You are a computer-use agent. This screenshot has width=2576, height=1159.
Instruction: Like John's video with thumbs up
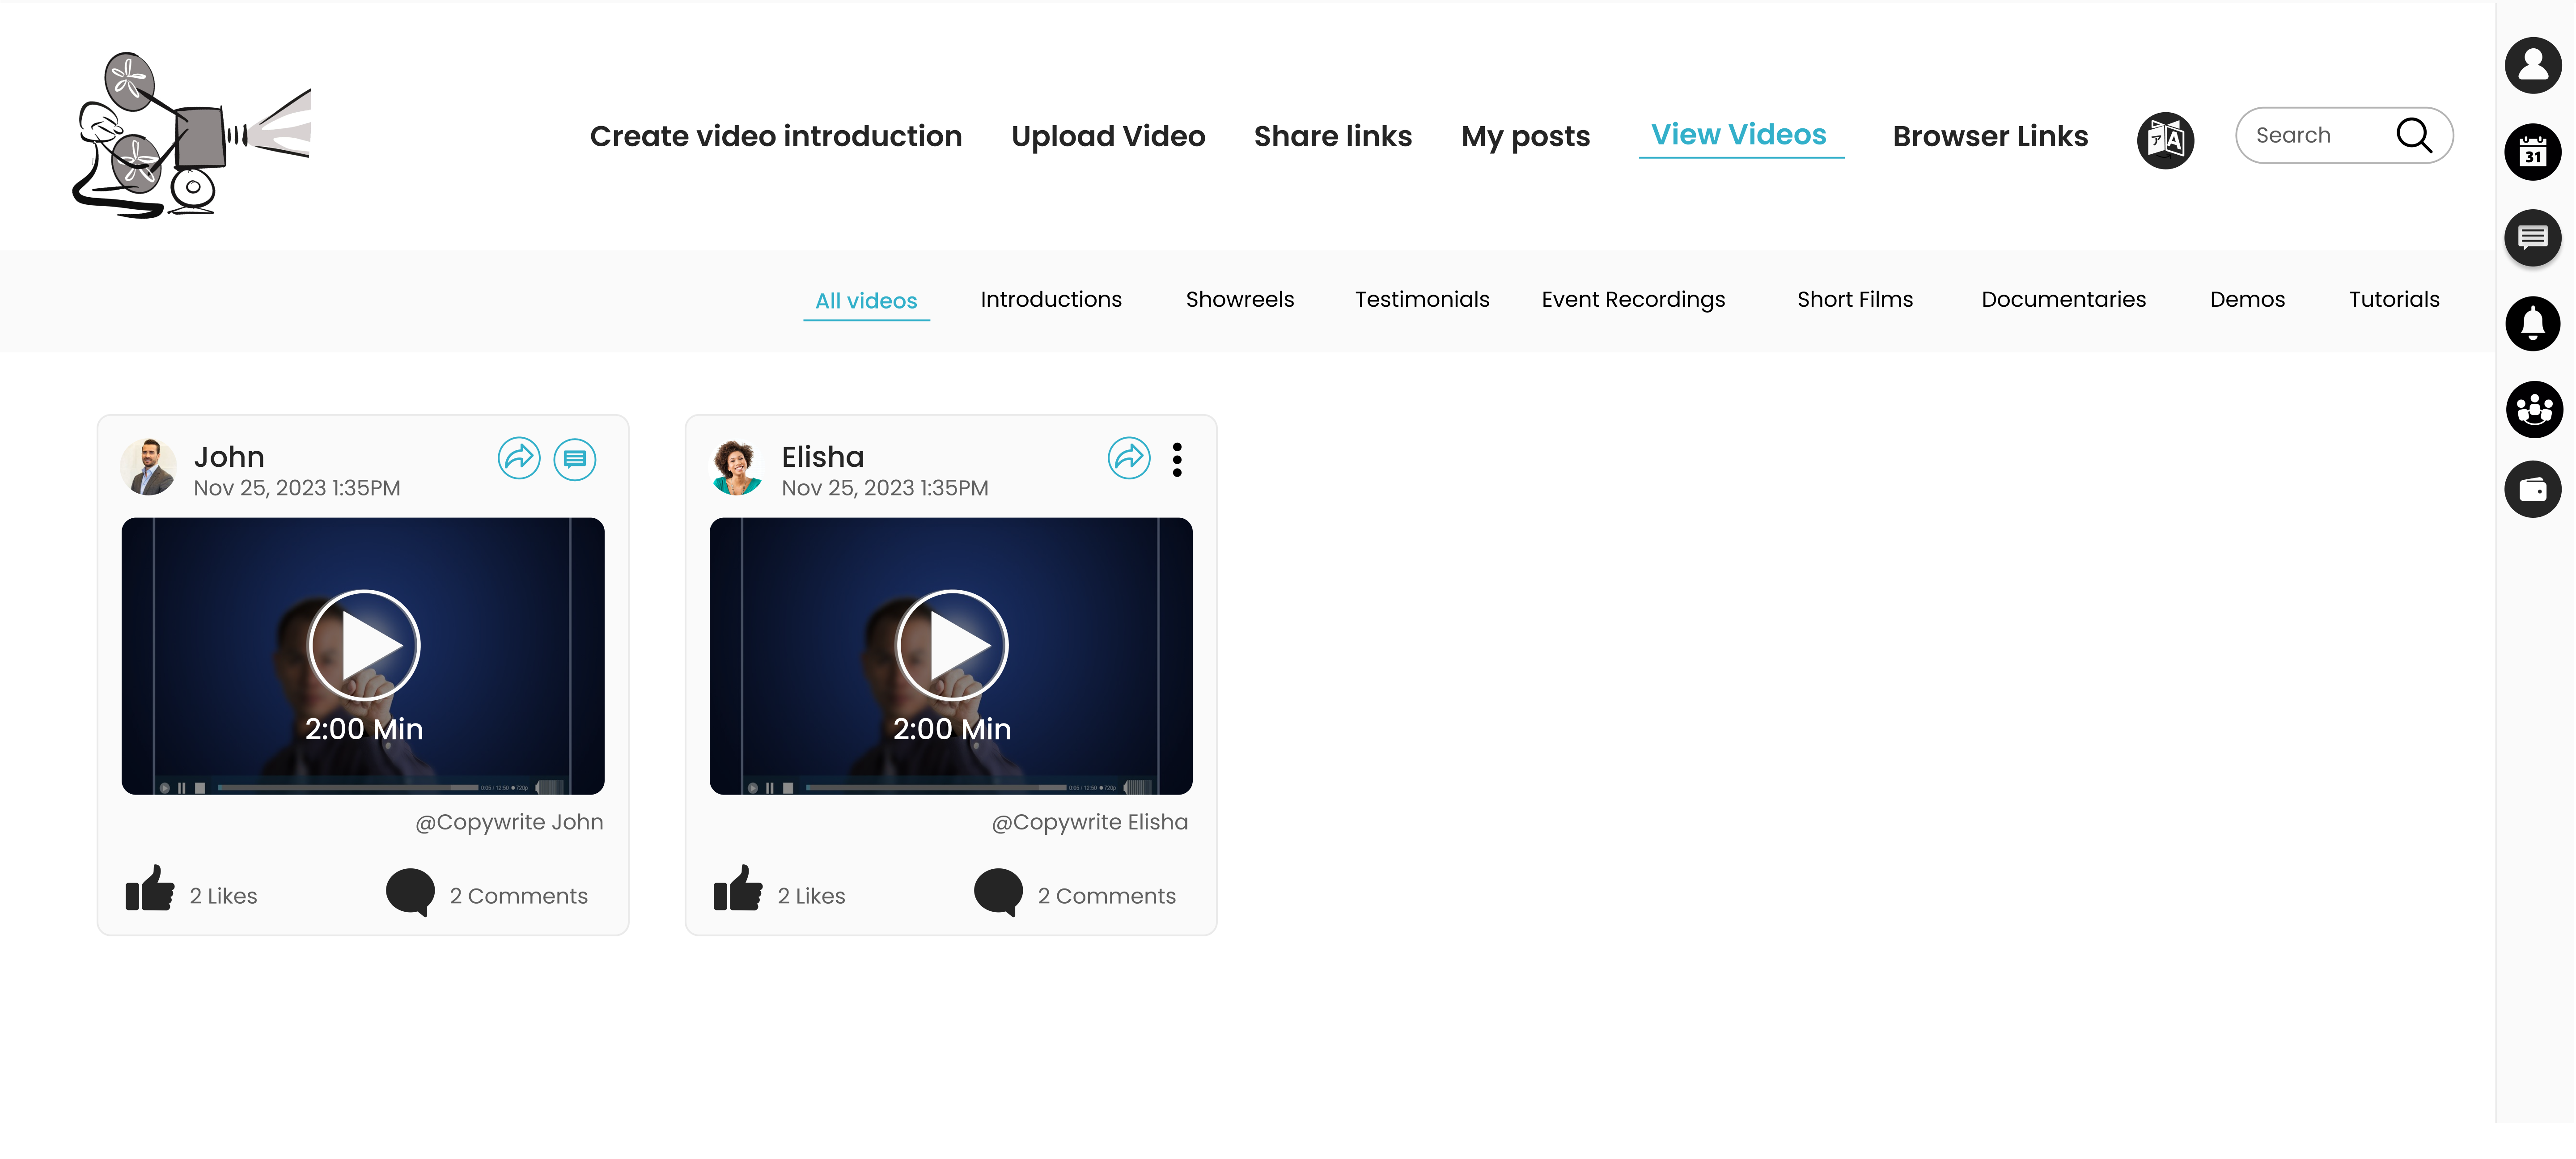point(150,888)
